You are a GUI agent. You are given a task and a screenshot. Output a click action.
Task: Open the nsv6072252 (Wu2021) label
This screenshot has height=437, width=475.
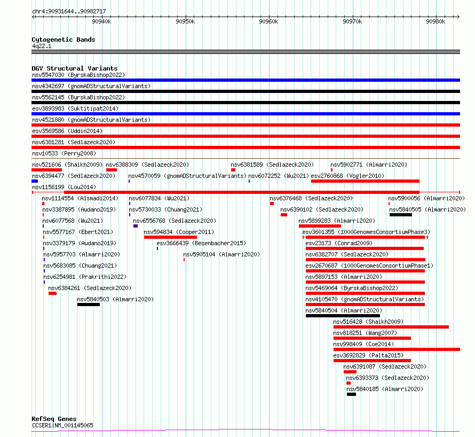click(279, 176)
